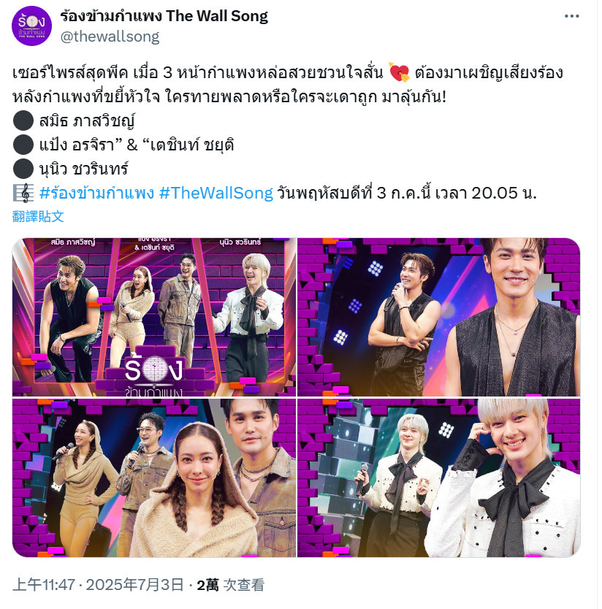Click the post text starting with เซอร์ไพรส์สุดพีค
602x609 pixels.
tap(288, 85)
